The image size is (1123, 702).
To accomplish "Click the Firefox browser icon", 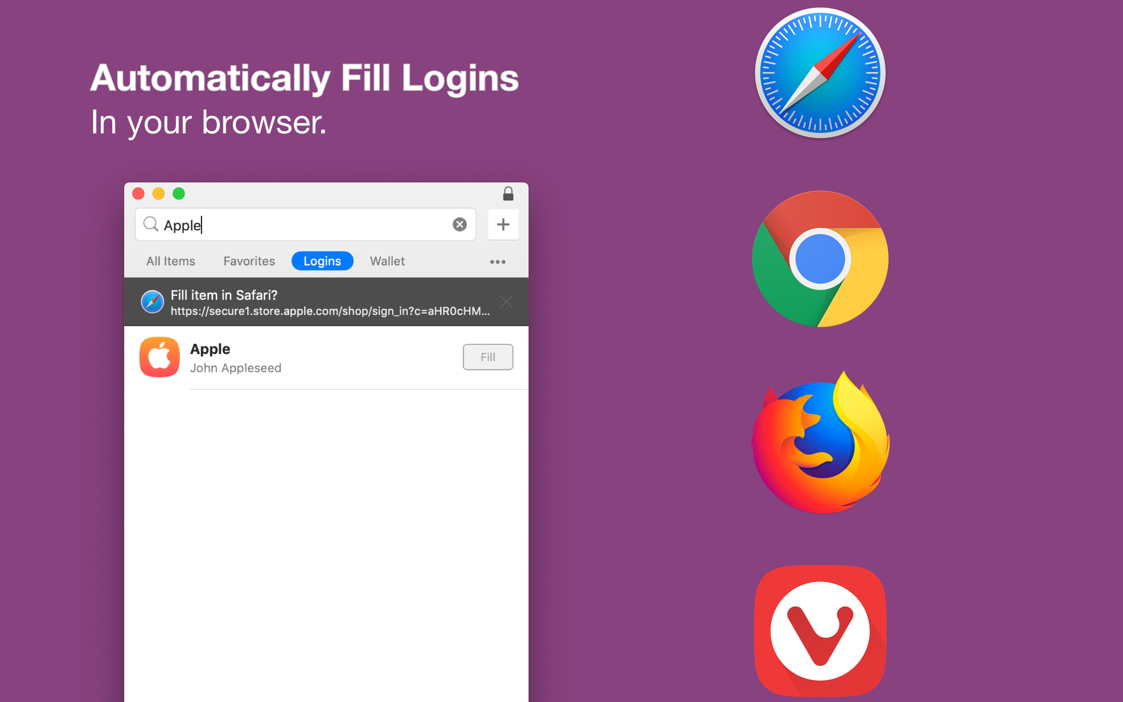I will pos(820,442).
